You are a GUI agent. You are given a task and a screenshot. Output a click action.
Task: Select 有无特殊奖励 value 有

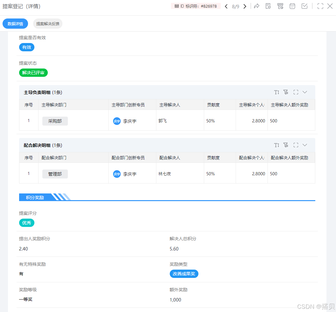pyautogui.click(x=21, y=274)
